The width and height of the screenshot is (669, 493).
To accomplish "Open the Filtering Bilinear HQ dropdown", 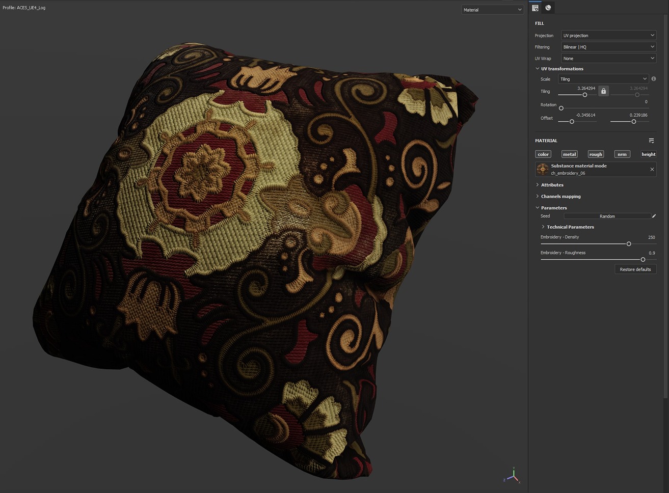I will click(608, 47).
